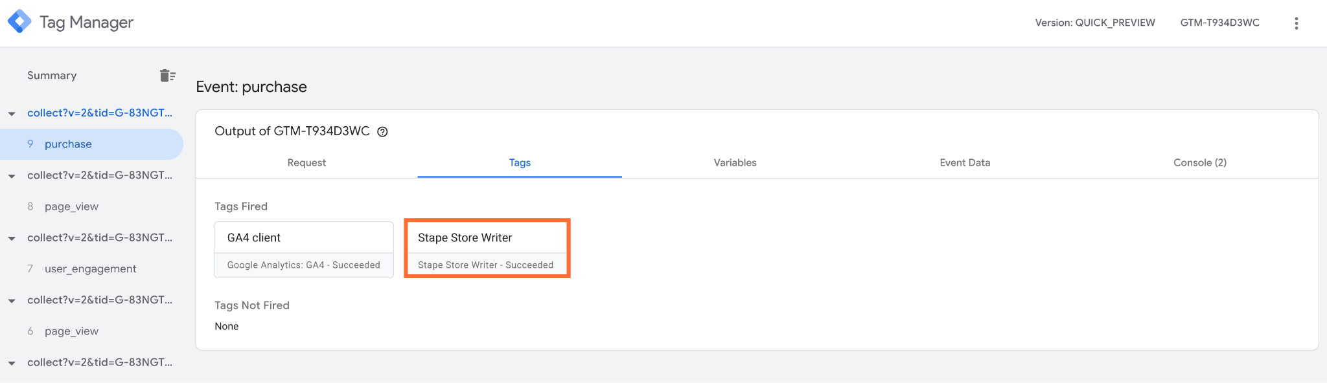Screen dimensions: 1327x383
Task: Select event 7 user_engagement
Action: click(91, 268)
